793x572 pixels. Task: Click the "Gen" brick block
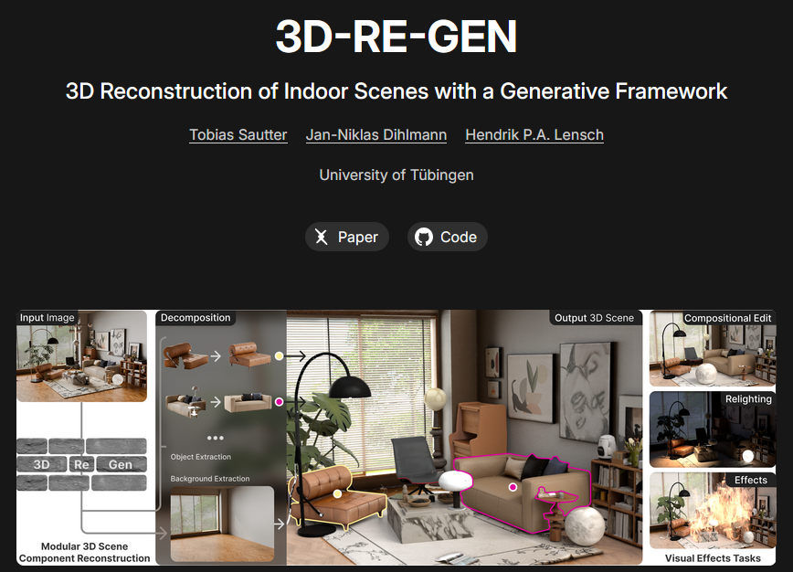pyautogui.click(x=121, y=464)
